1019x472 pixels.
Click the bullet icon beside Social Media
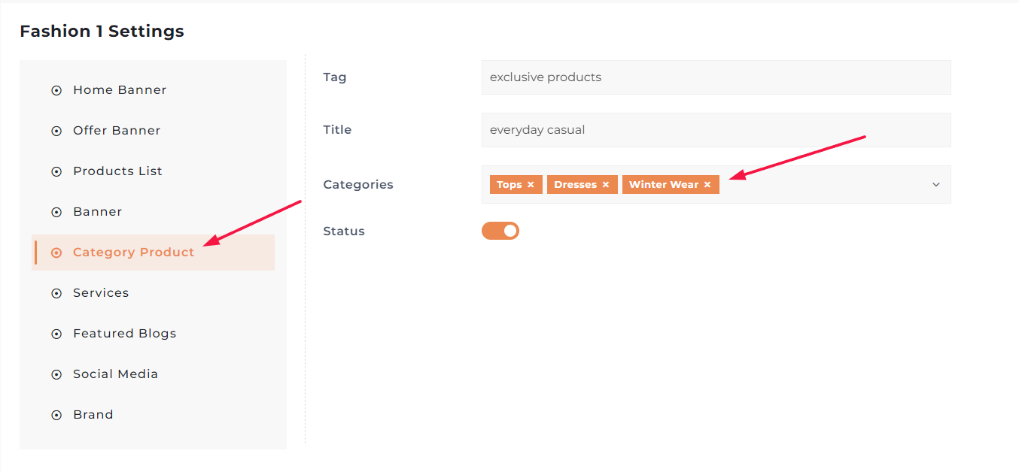pos(56,374)
